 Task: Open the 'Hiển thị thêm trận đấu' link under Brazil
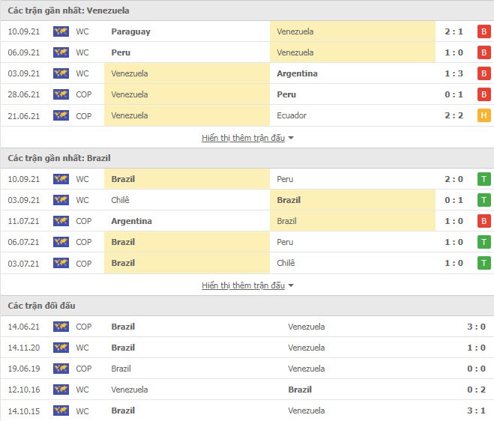coord(243,285)
